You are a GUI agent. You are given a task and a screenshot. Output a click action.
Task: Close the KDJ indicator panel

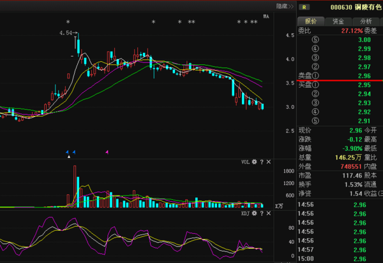coord(269,213)
